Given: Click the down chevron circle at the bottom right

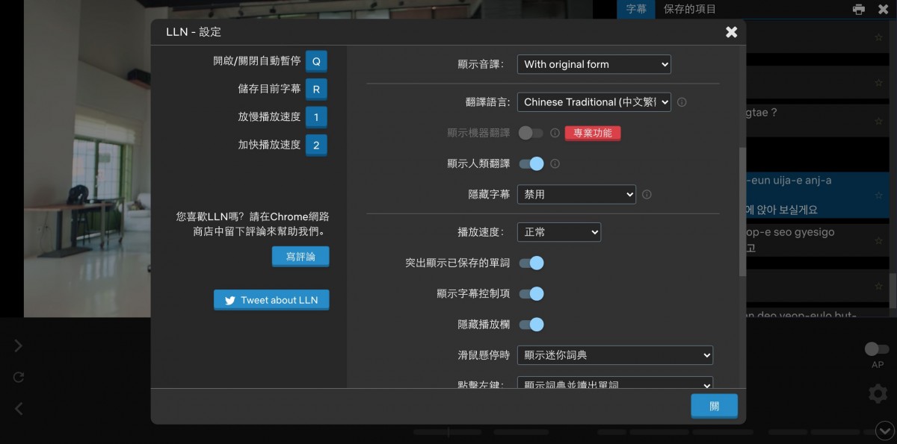Looking at the screenshot, I should click(884, 431).
